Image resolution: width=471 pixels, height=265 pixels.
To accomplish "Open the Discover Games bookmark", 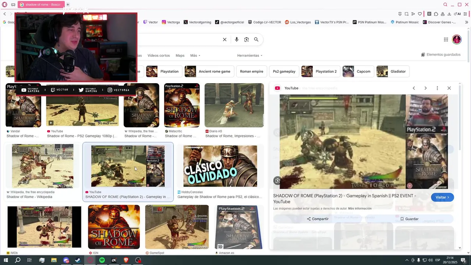I will coord(439,22).
